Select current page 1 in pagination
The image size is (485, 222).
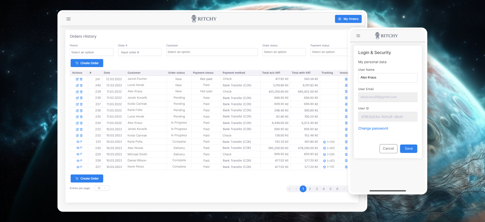(x=303, y=189)
